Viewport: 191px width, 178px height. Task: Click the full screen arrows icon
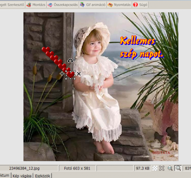click(x=162, y=168)
